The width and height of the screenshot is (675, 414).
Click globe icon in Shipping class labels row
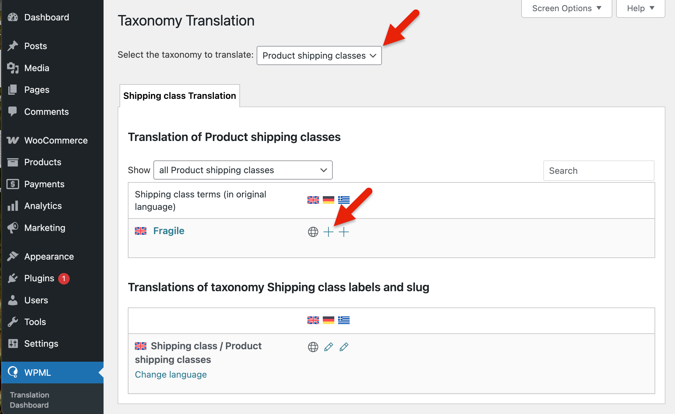click(313, 347)
